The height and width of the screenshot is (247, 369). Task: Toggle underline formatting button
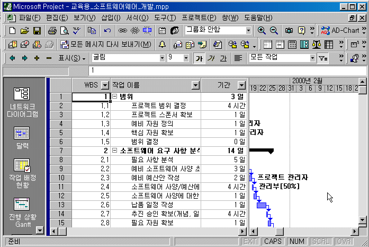[223, 58]
